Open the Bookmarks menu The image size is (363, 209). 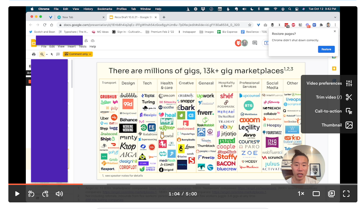[x=105, y=9]
